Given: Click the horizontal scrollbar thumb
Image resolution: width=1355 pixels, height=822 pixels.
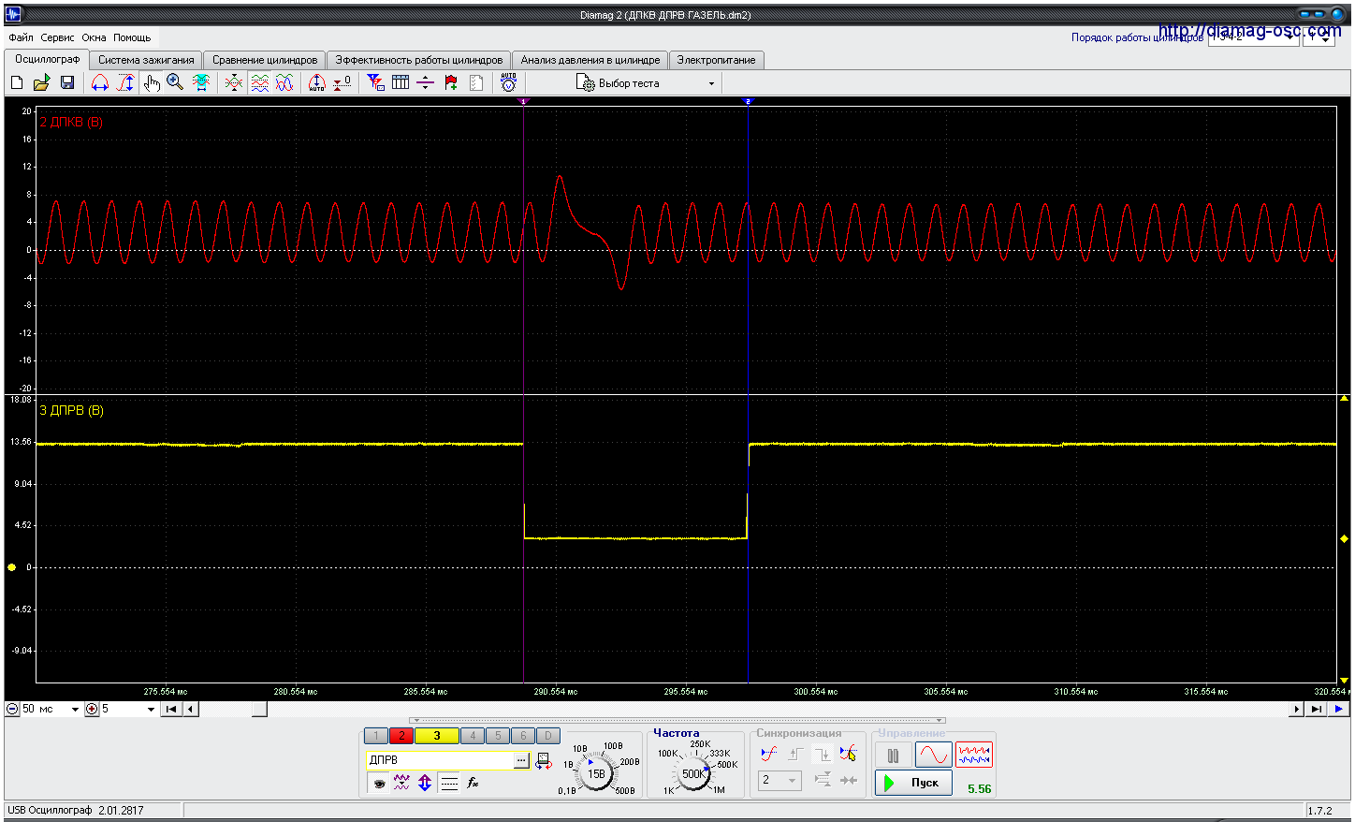Looking at the screenshot, I should point(259,709).
